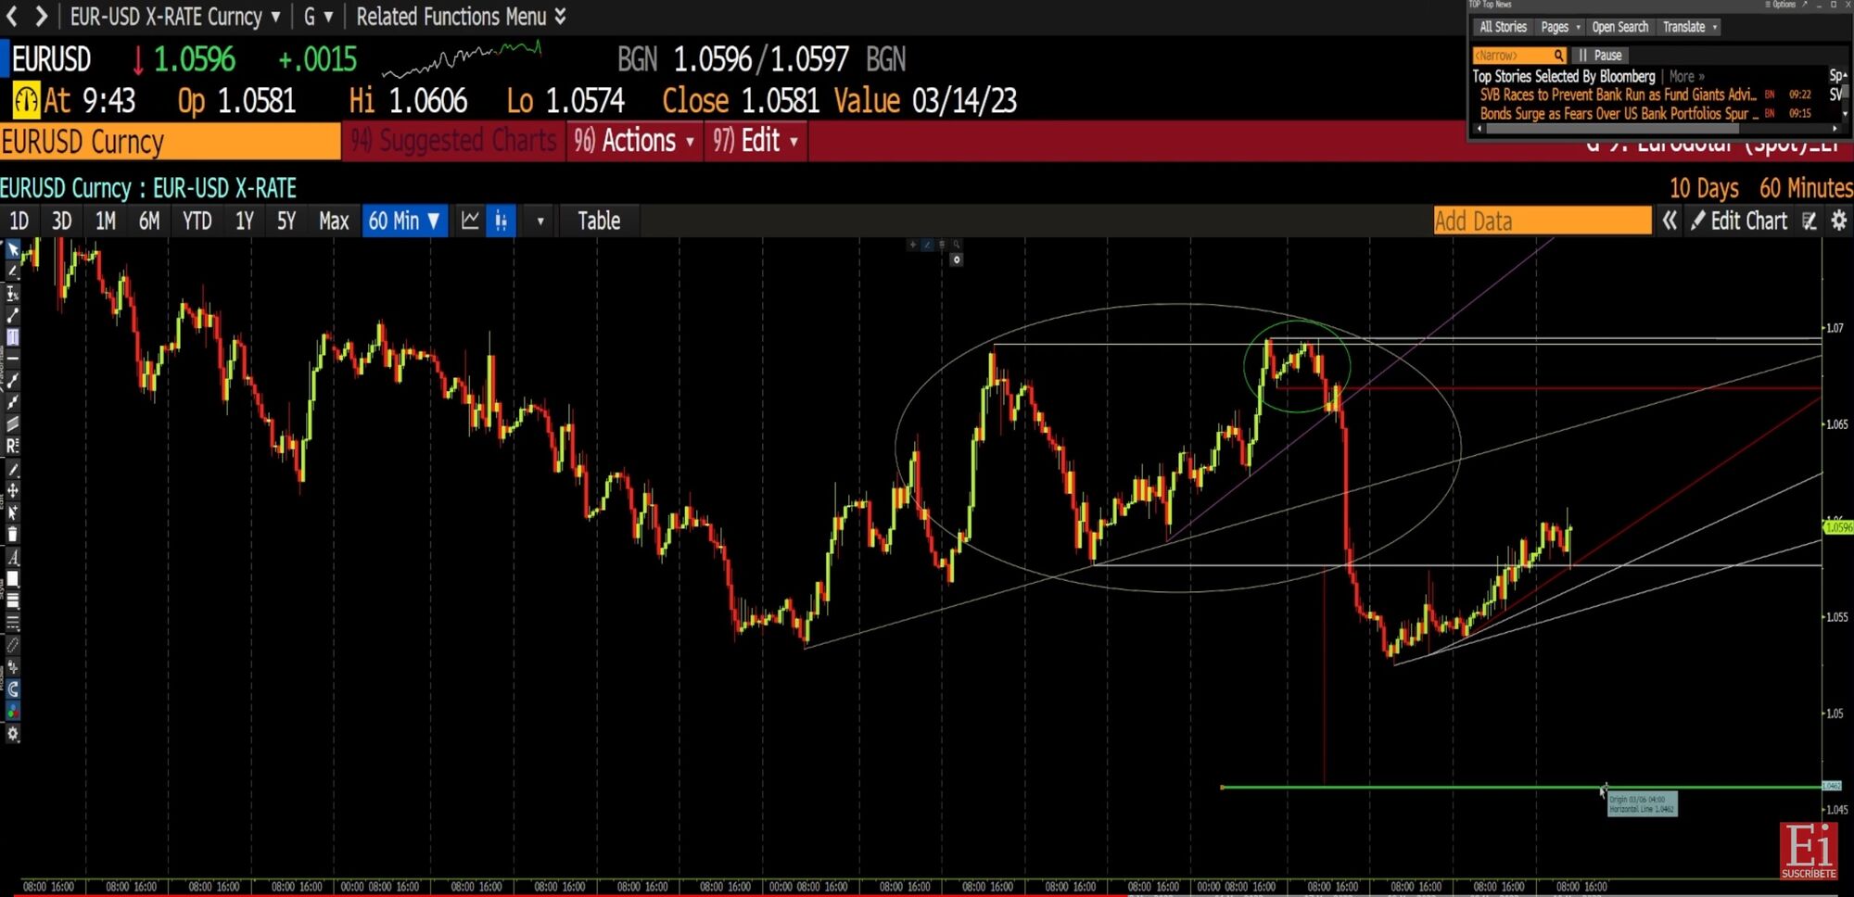This screenshot has height=897, width=1854.
Task: Open the Pages dropdown in Top News
Action: [x=1560, y=27]
